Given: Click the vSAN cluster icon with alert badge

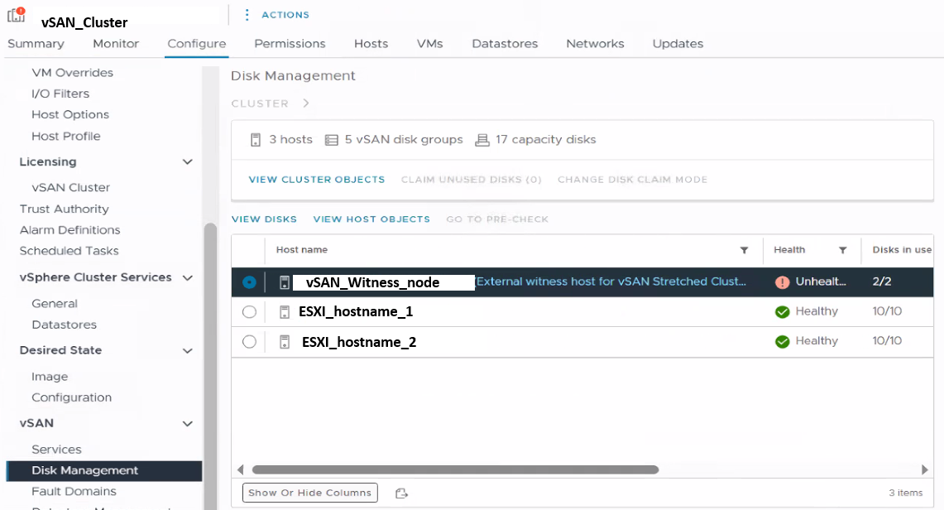Looking at the screenshot, I should (17, 15).
